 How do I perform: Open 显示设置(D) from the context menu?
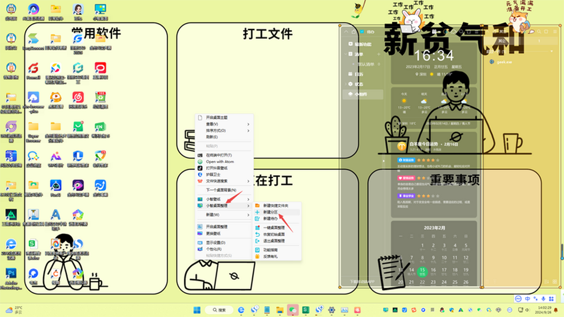[x=224, y=243]
